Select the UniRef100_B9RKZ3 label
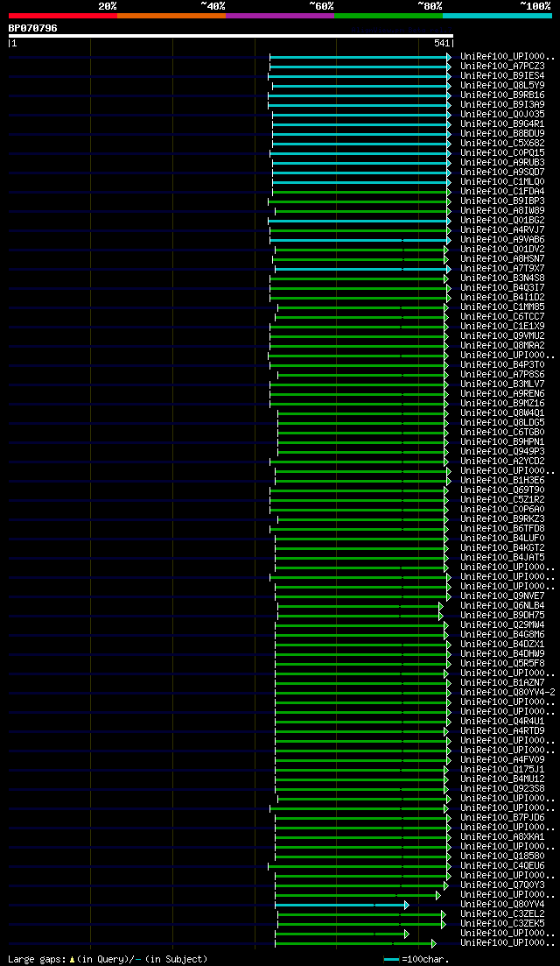The width and height of the screenshot is (560, 966). [502, 518]
